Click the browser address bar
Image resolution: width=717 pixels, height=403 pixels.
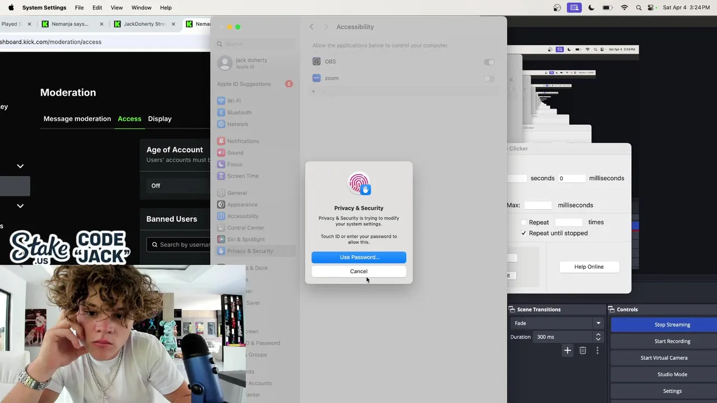point(105,42)
